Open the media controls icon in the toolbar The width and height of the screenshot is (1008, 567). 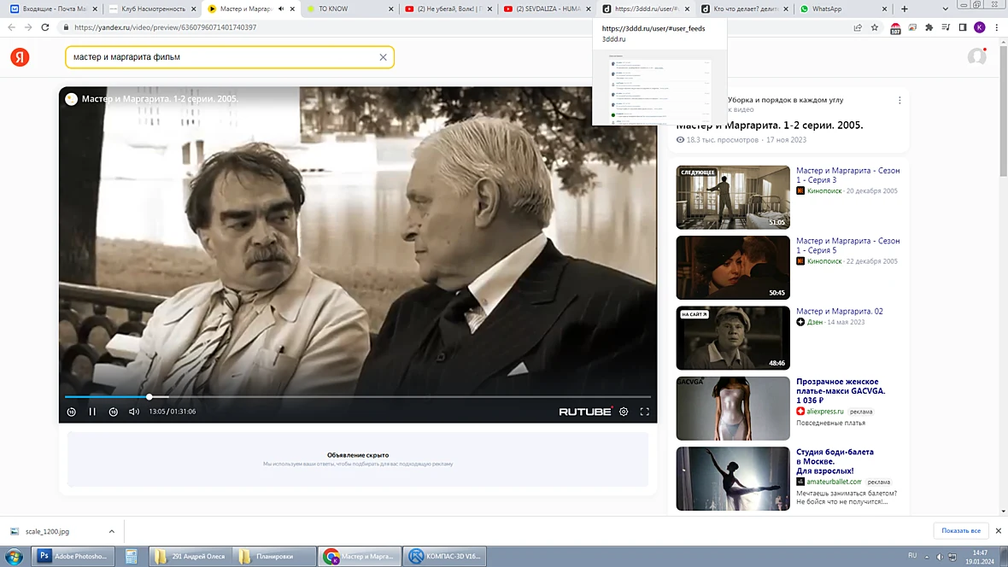tap(946, 27)
